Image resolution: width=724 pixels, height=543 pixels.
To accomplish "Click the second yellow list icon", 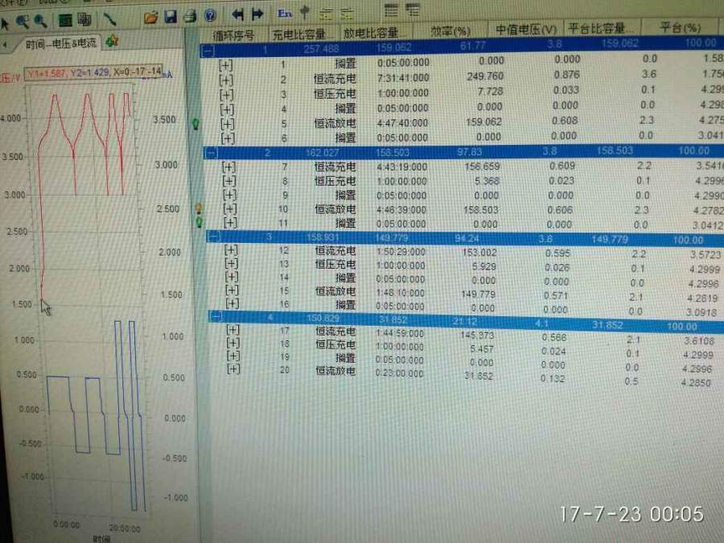I will click(x=347, y=14).
